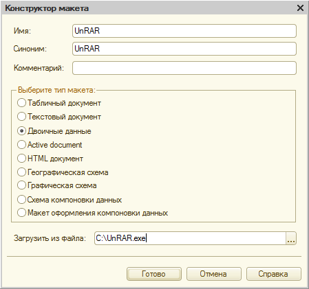Cancel with the Отмена button
The image size is (309, 289).
213,274
